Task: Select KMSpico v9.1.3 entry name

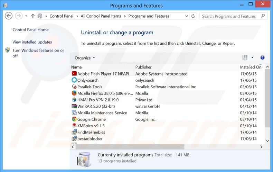Action: [x=91, y=126]
